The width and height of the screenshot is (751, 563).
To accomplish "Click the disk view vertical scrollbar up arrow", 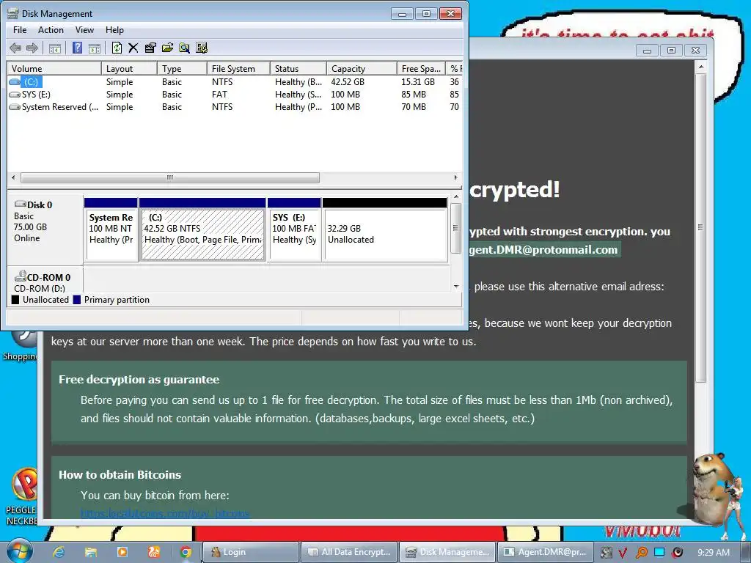I will (456, 196).
